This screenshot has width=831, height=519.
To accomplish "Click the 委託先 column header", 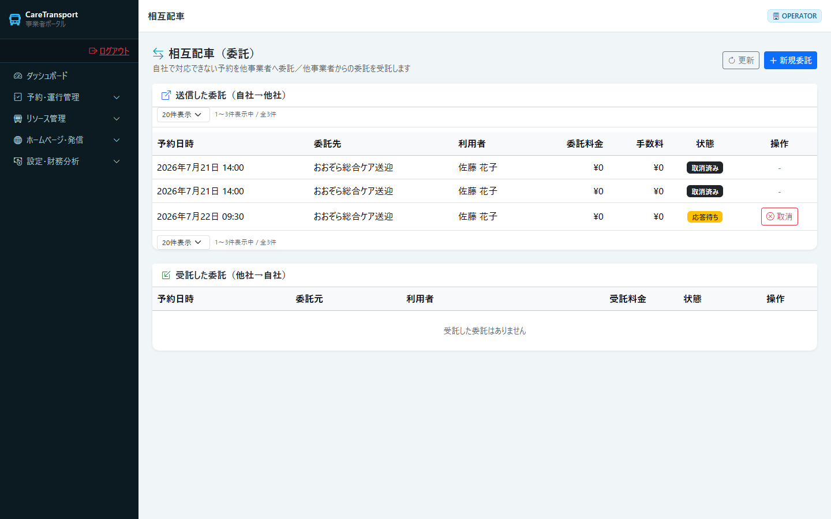I will coord(327,144).
